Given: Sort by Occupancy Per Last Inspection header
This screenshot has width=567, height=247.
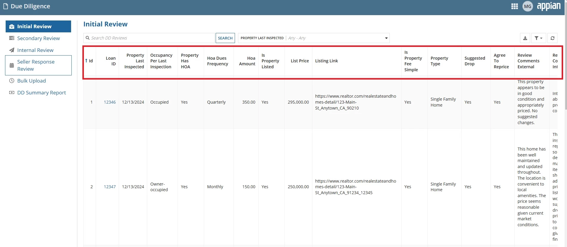Looking at the screenshot, I should [x=161, y=61].
